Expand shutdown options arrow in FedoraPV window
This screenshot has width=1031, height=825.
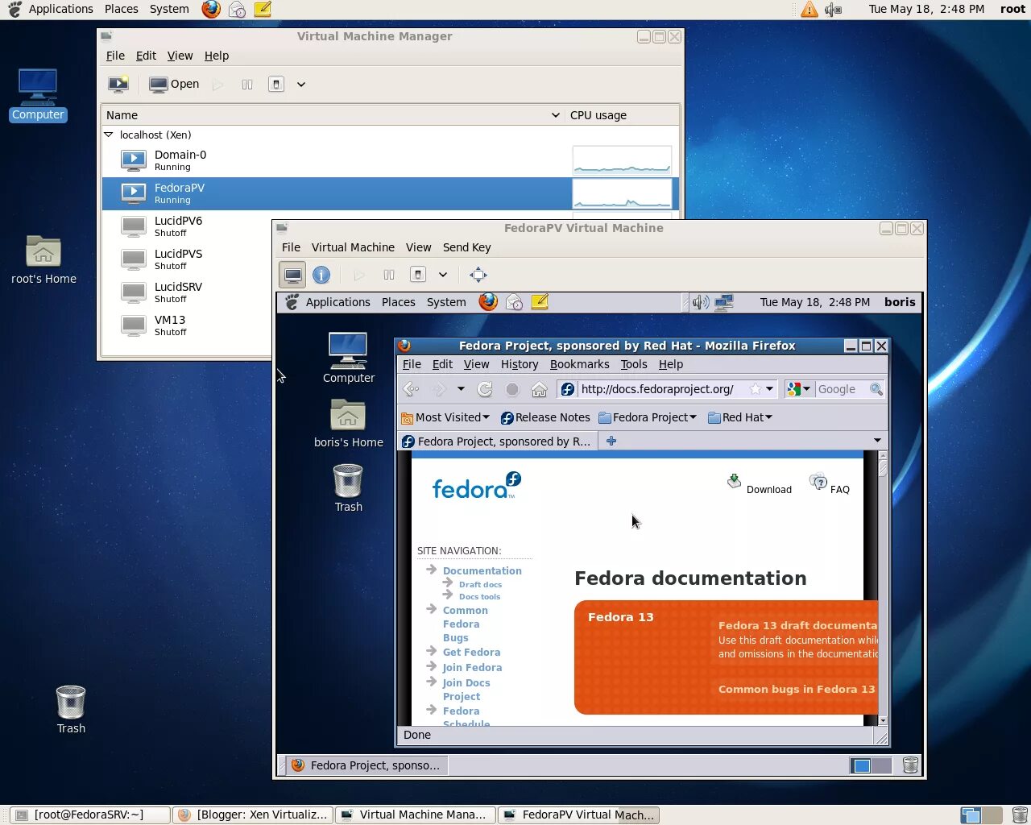[443, 275]
